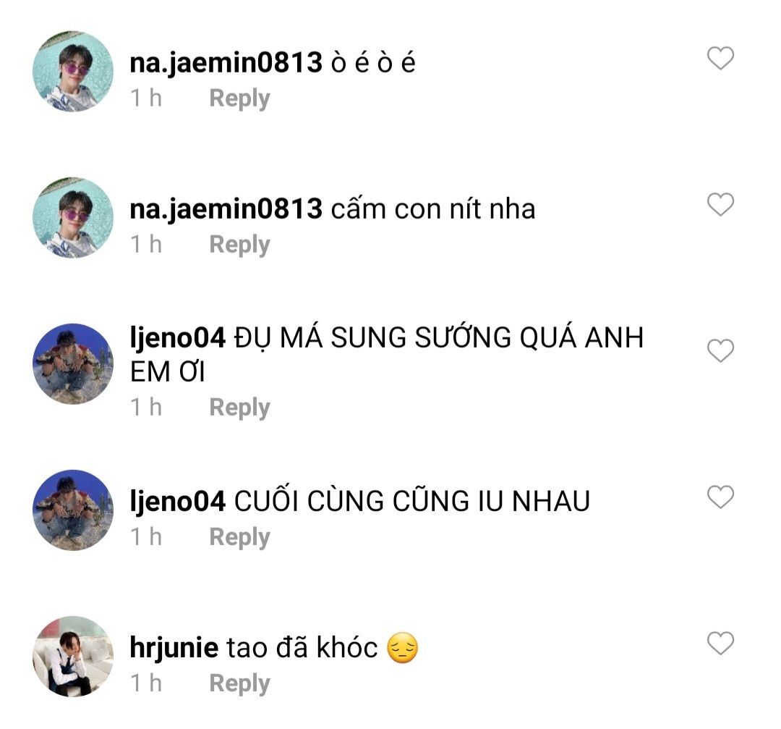Like the "ĐỤ MÁ SUNG SƯỚNG" comment
The width and height of the screenshot is (781, 729).
(x=720, y=351)
